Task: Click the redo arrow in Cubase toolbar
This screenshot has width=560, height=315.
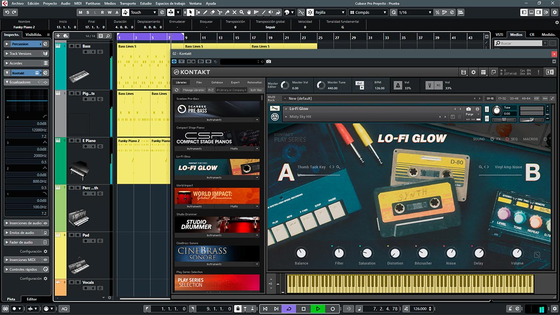Action: click(14, 12)
